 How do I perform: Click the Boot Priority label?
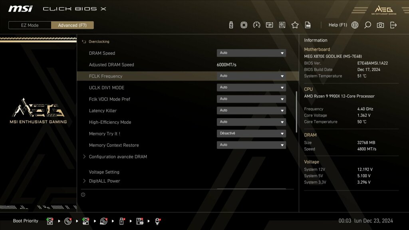point(26,221)
